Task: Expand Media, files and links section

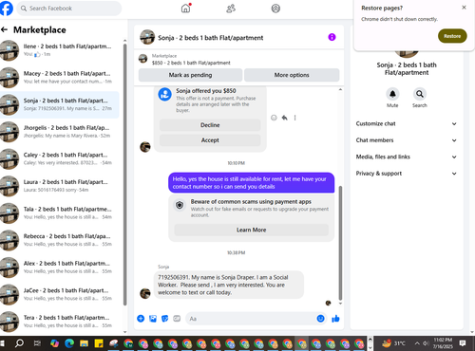Action: point(407,157)
